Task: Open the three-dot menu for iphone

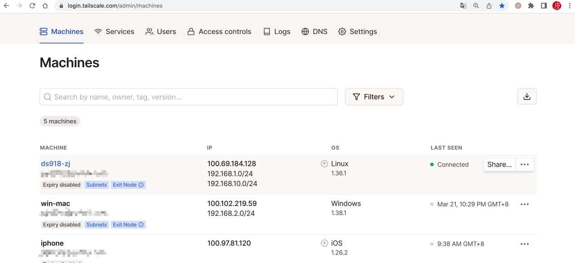Action: [x=525, y=244]
